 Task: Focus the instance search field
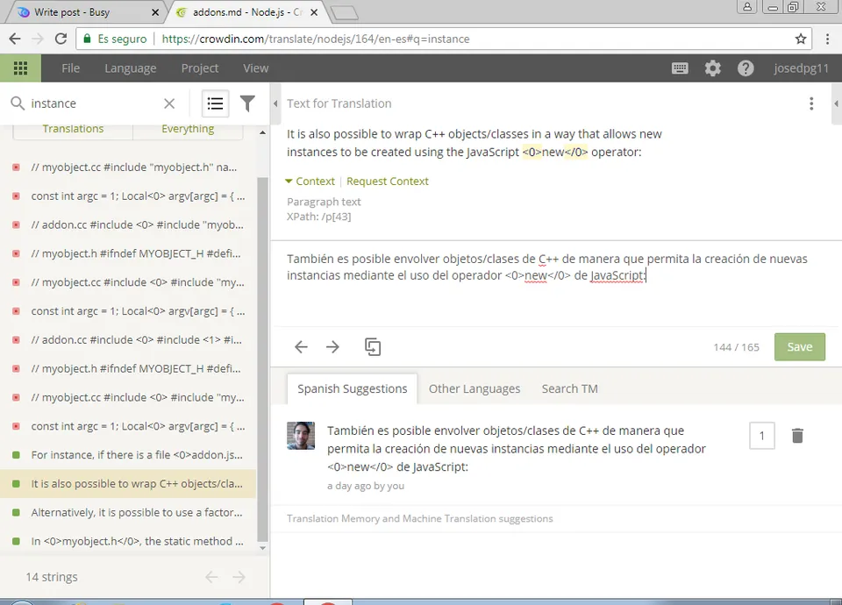(94, 103)
